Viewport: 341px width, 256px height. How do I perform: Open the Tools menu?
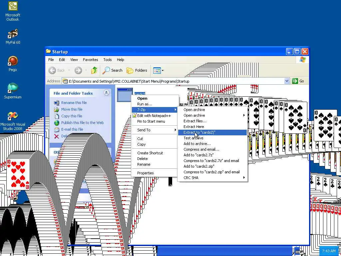[108, 60]
